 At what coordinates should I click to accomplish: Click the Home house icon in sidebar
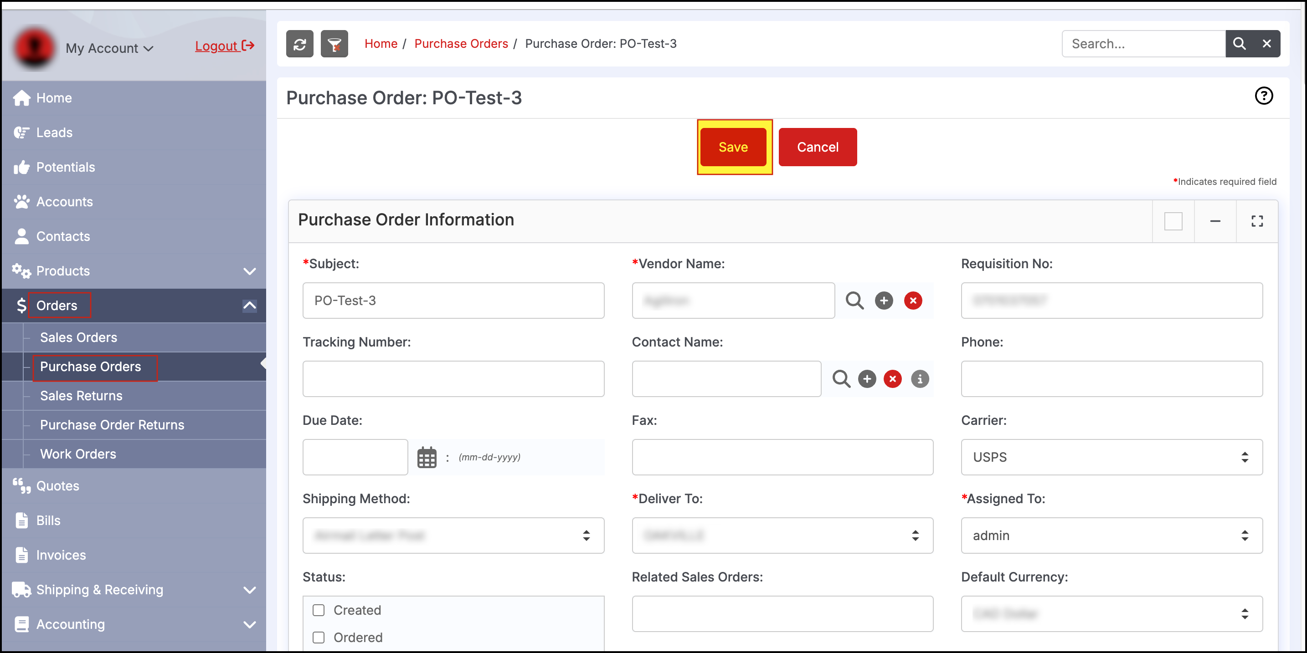point(22,98)
